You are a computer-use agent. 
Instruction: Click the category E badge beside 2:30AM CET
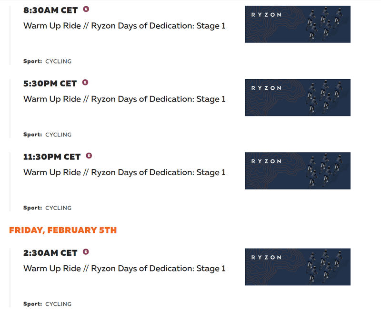tap(86, 251)
